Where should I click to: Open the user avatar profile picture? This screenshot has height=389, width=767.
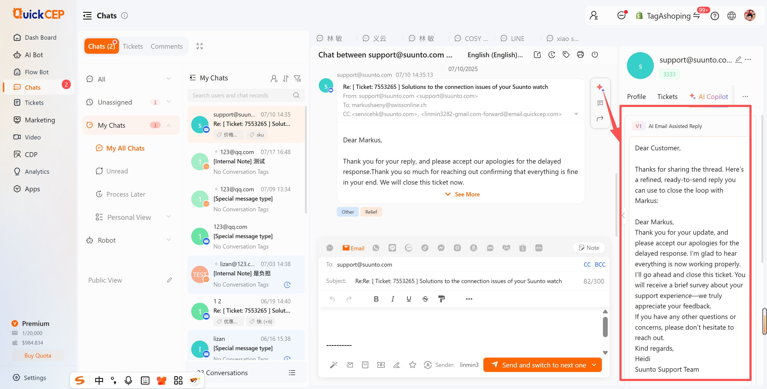(x=749, y=15)
